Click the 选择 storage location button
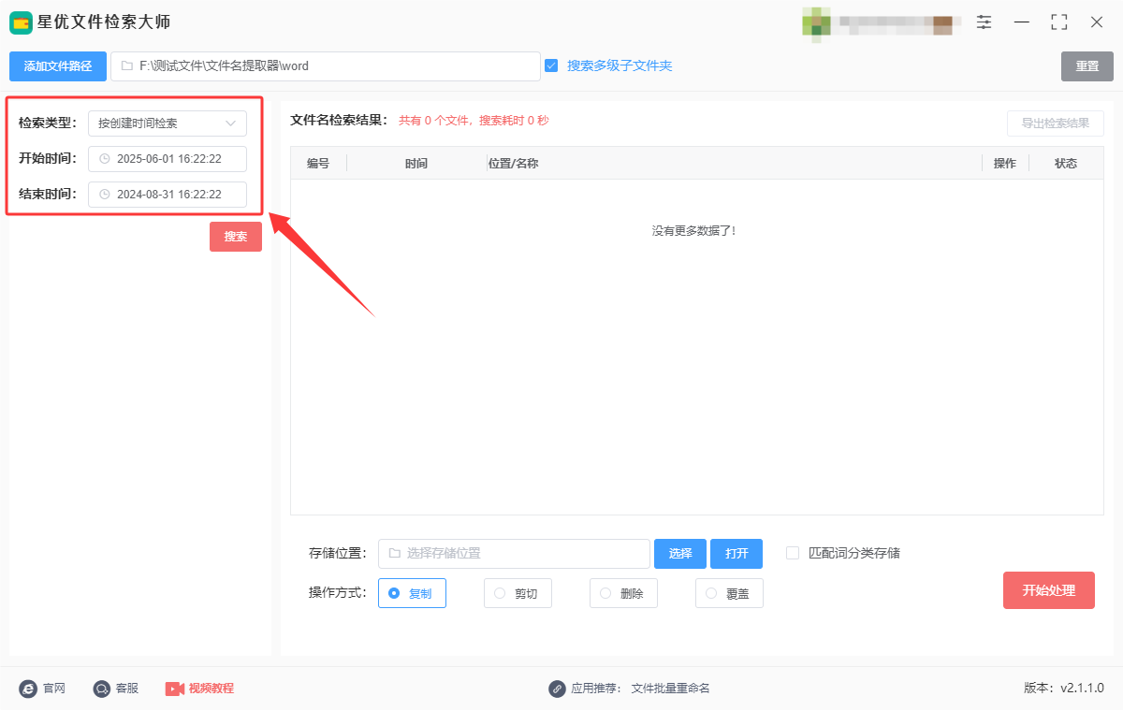The height and width of the screenshot is (711, 1123). click(680, 554)
